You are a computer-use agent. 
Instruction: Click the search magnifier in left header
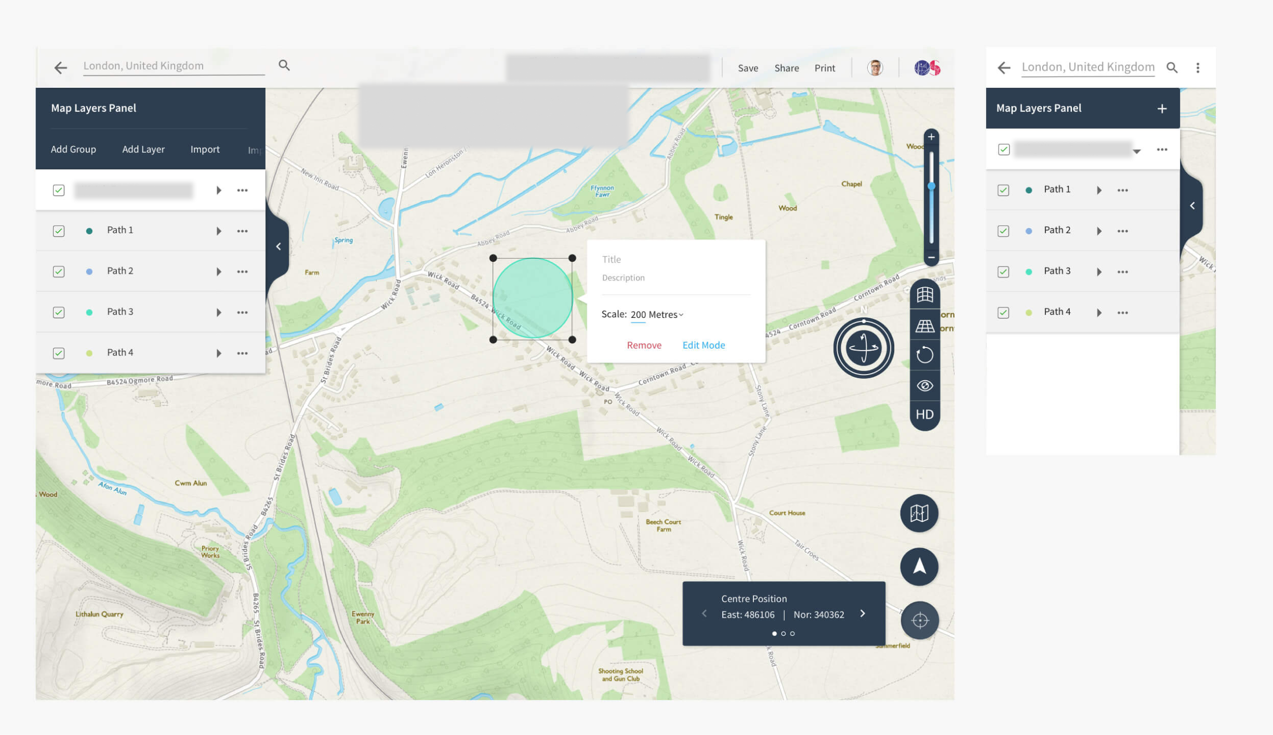tap(284, 65)
